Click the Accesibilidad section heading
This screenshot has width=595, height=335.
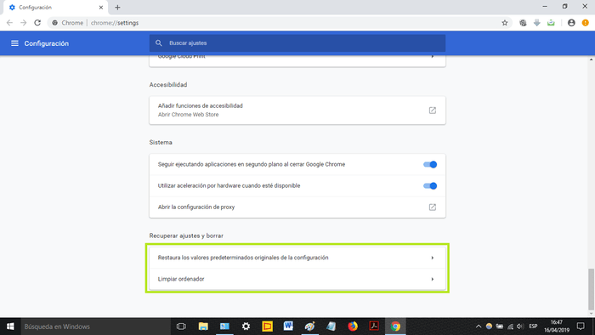coord(168,85)
